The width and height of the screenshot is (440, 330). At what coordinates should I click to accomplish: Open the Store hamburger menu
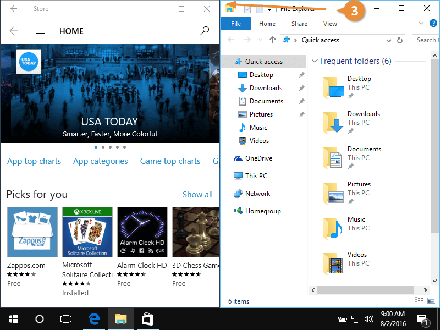pyautogui.click(x=40, y=31)
